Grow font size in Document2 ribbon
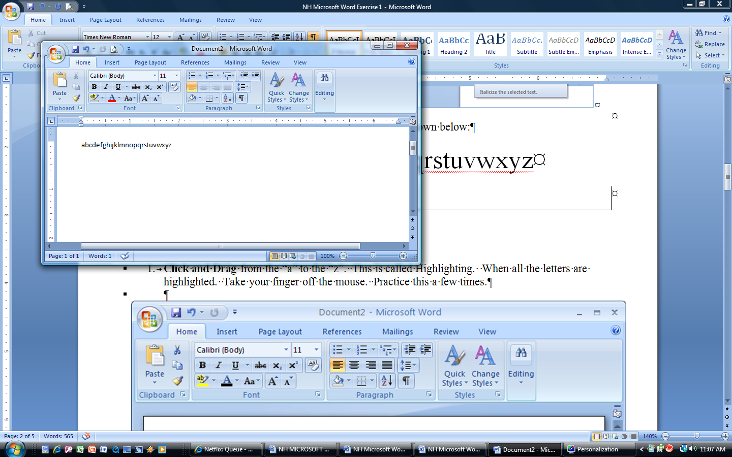 (145, 99)
